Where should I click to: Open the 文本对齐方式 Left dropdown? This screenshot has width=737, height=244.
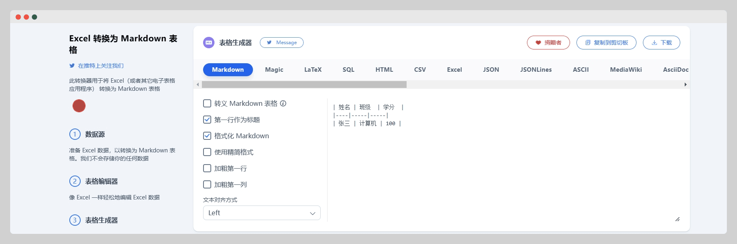[x=261, y=213]
